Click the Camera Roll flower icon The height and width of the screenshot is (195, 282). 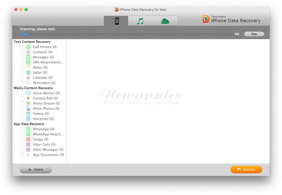(x=28, y=98)
